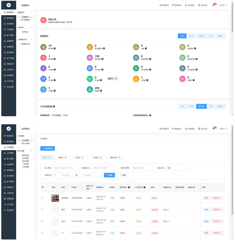Collapse the 技师设置 submenu group
This screenshot has height=241, width=235.
(31, 151)
